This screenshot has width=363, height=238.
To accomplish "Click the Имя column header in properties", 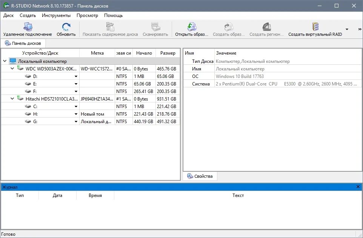I will click(199, 53).
